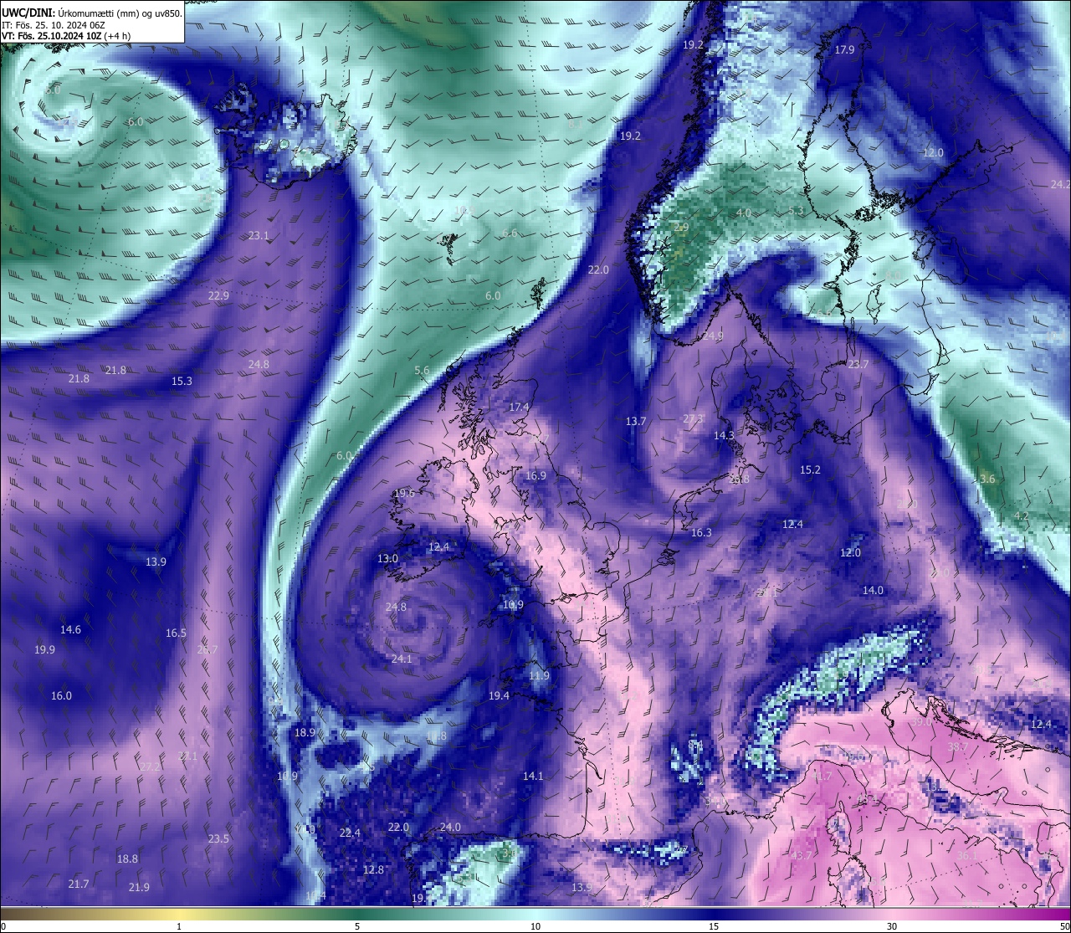Click the 15.3 value label
Screen dimensions: 1071x933
(182, 381)
